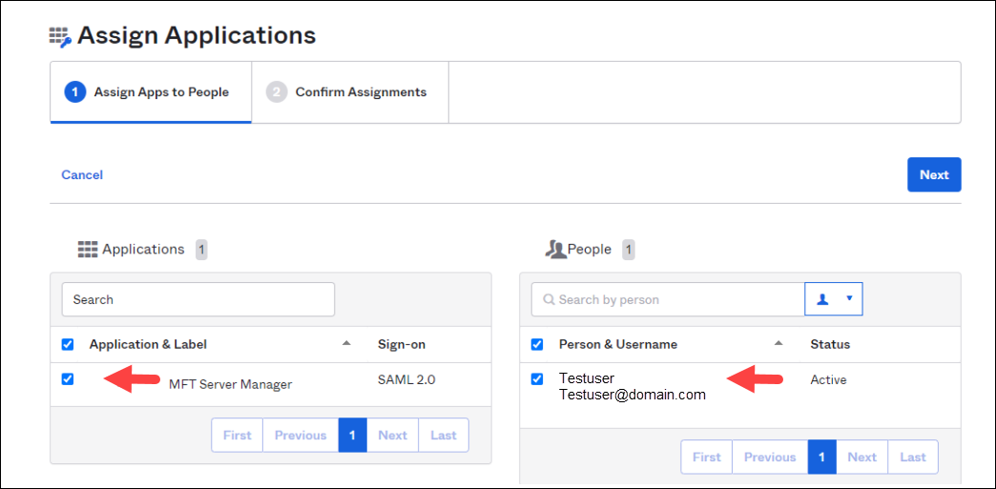Go to First page of Applications
This screenshot has height=489, width=996.
(x=237, y=435)
